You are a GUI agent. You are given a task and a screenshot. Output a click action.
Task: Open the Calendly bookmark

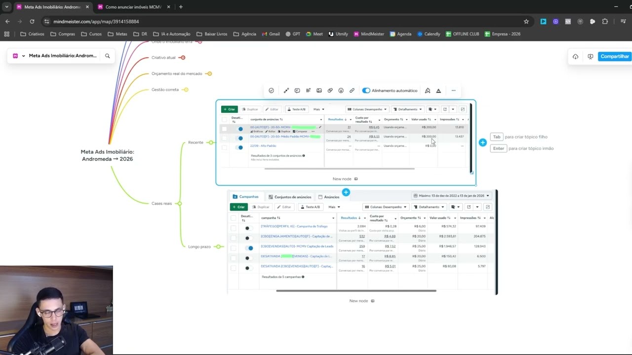coord(429,34)
